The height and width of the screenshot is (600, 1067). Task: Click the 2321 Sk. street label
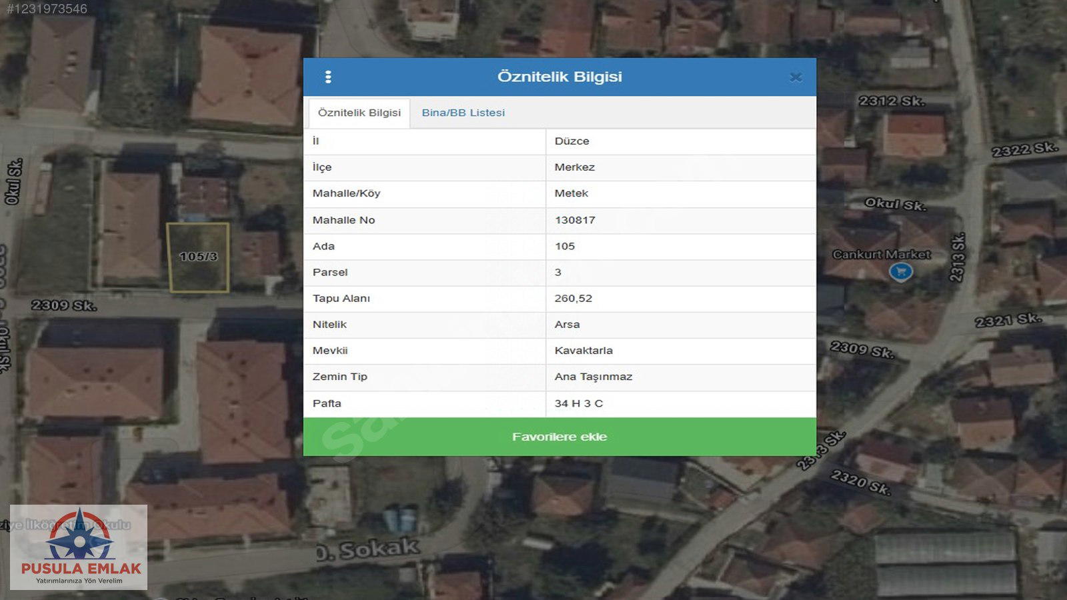[1008, 321]
